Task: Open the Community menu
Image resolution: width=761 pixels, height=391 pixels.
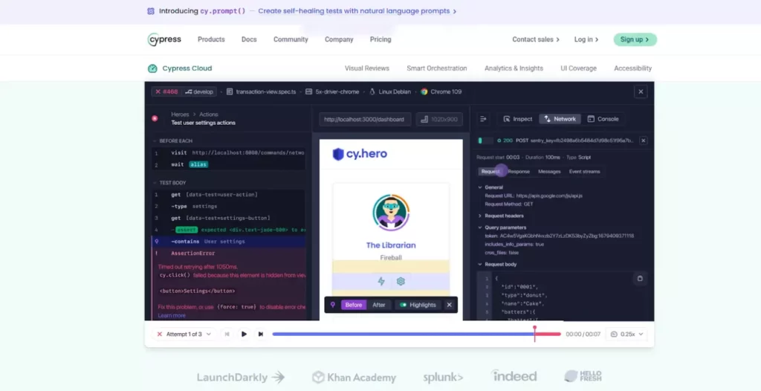Action: 291,39
